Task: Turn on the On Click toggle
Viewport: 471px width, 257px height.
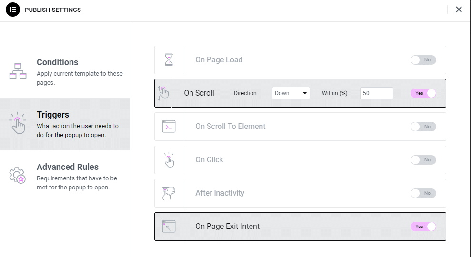Action: tap(423, 160)
